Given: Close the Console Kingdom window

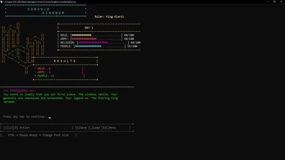Looking at the screenshot, I should [281, 2].
